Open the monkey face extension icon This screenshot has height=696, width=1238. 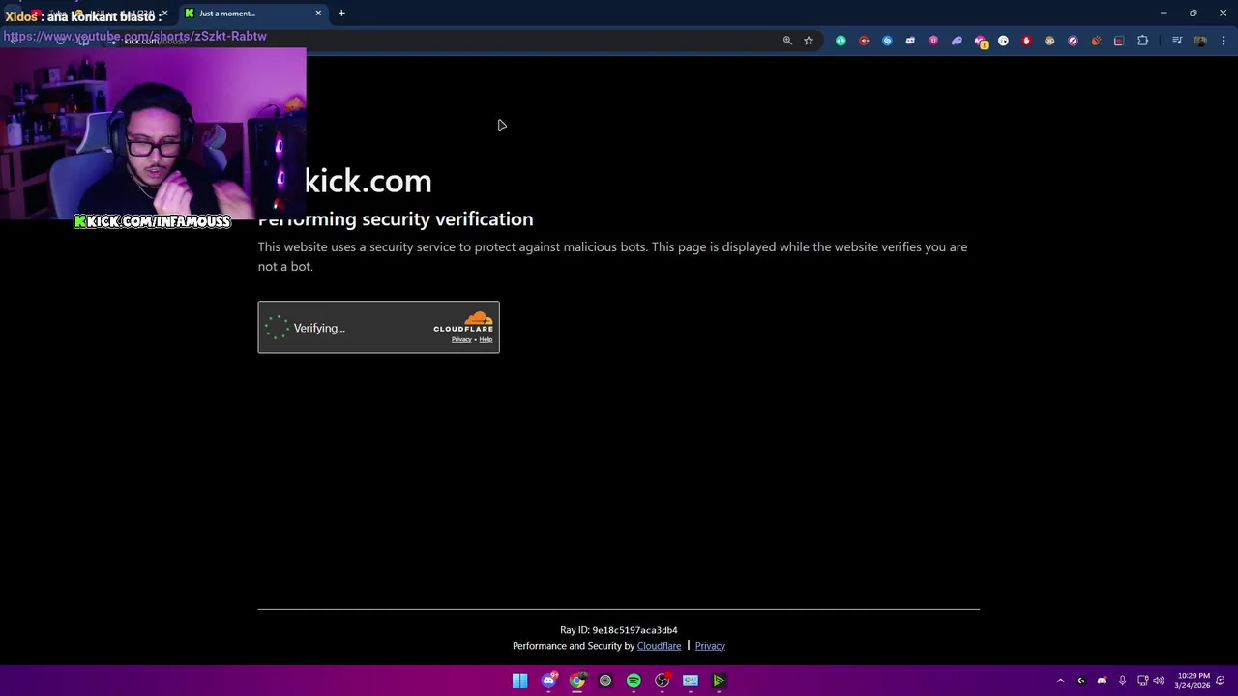pos(1049,41)
